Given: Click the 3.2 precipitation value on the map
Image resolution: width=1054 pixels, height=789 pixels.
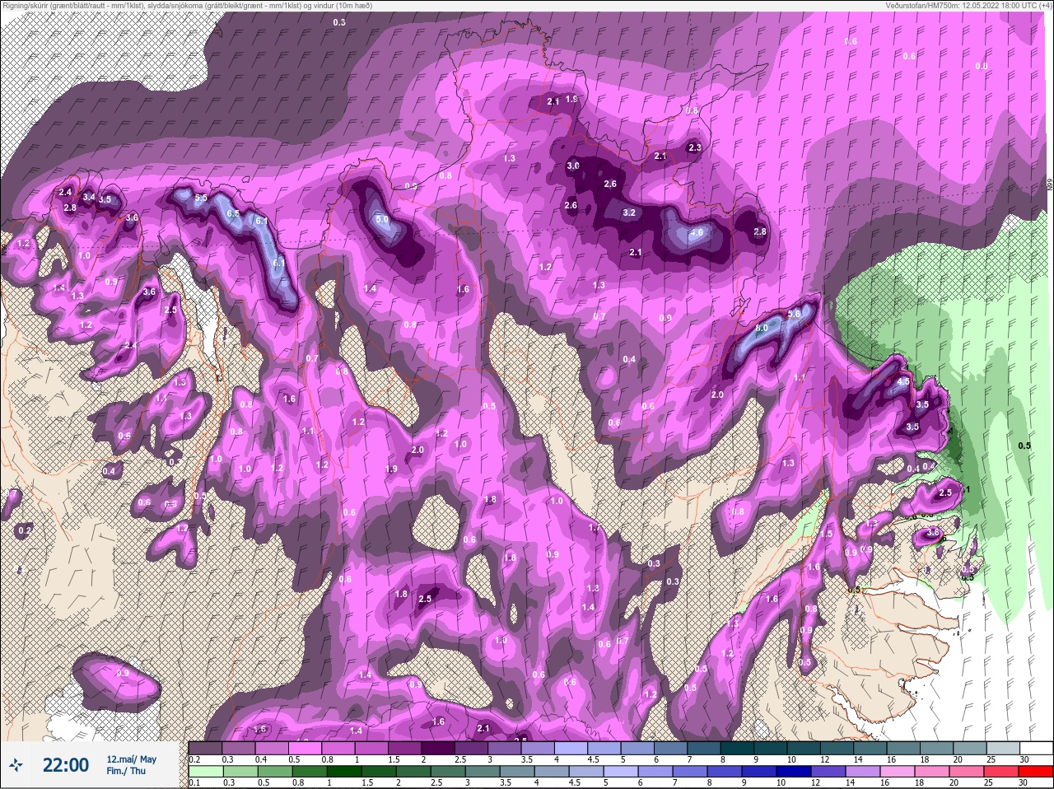Looking at the screenshot, I should click(629, 212).
